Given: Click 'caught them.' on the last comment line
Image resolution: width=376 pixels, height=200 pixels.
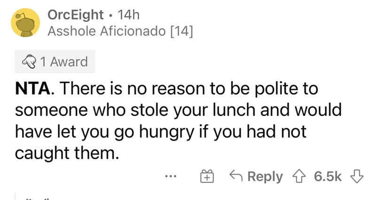Looking at the screenshot, I should click(x=67, y=153).
